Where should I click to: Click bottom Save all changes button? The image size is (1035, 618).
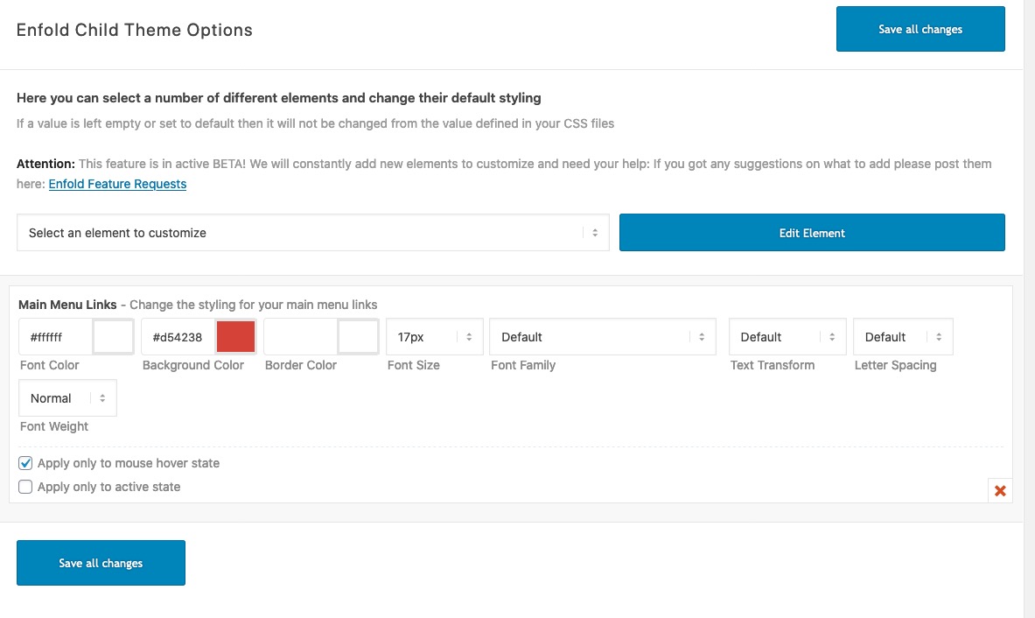[101, 563]
